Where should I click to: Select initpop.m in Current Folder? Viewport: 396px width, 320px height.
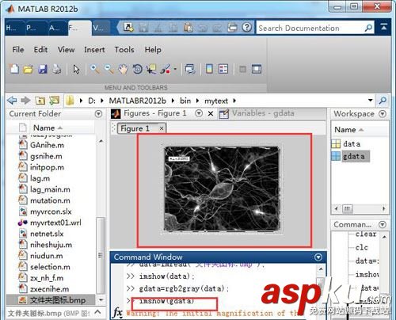[47, 167]
